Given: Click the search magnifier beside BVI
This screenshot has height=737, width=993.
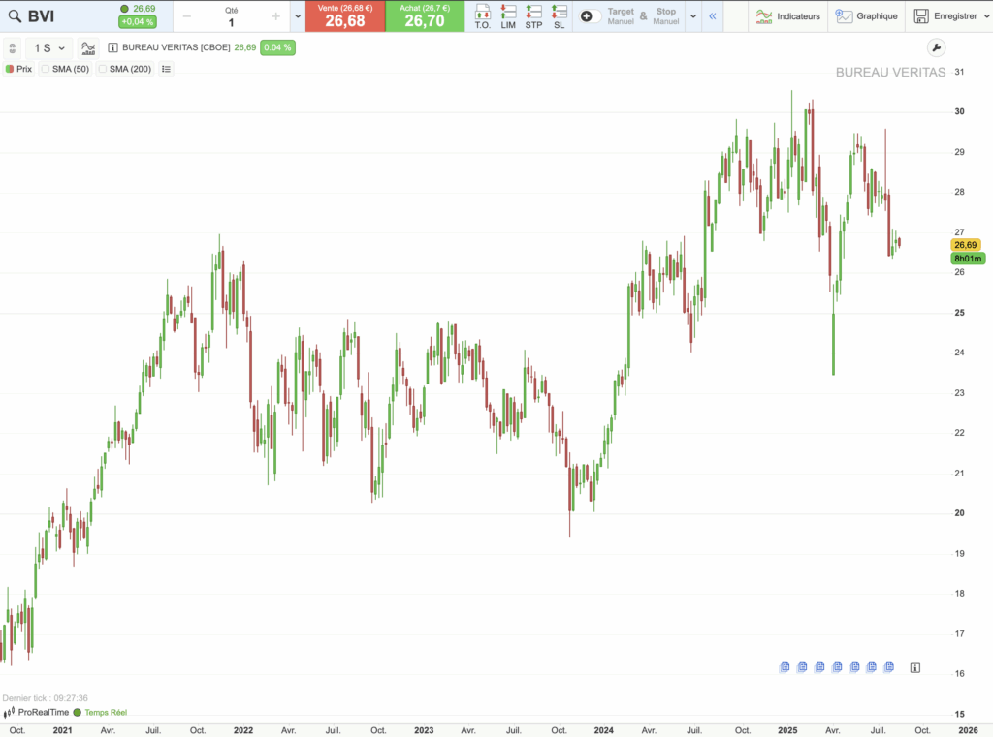Looking at the screenshot, I should tap(14, 15).
